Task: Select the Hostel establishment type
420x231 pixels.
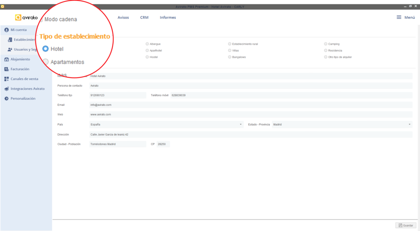Action: tap(147, 57)
